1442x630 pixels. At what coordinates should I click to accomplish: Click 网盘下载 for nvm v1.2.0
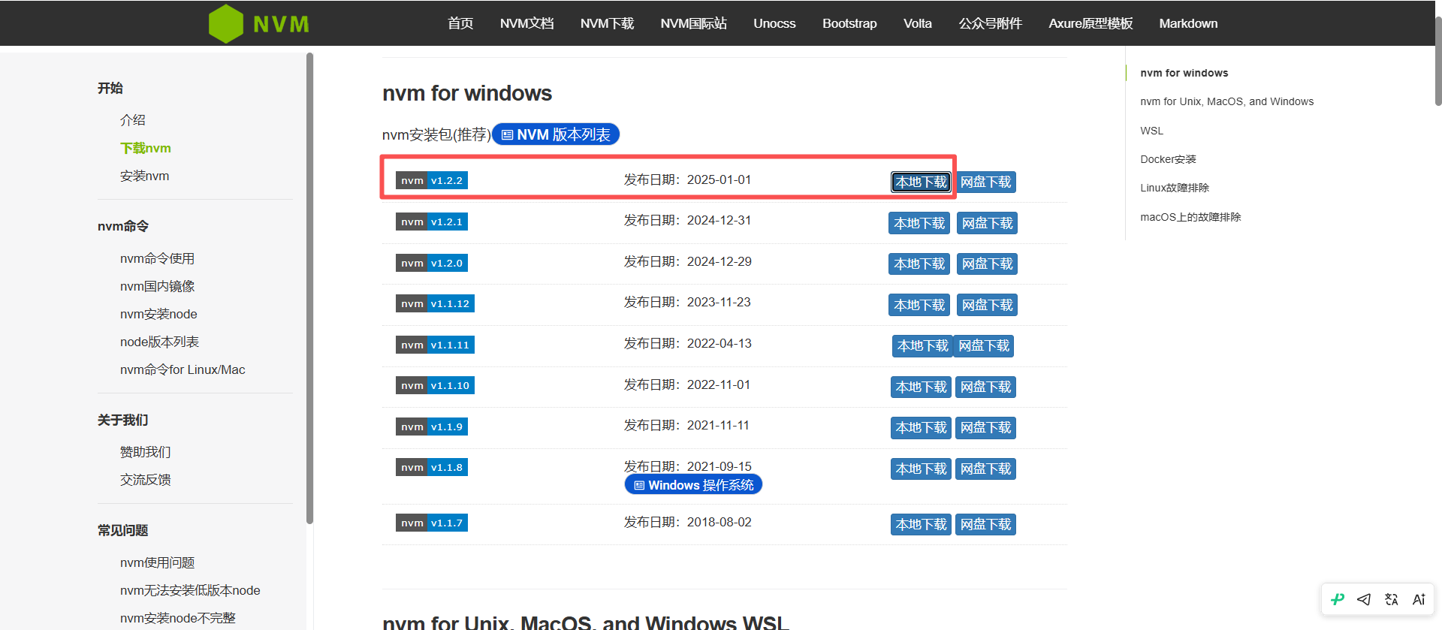(x=988, y=264)
